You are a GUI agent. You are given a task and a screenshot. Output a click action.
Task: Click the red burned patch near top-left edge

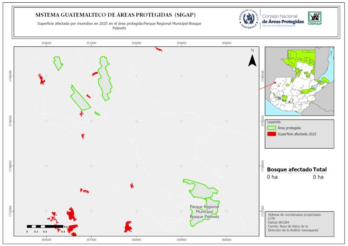[42, 80]
